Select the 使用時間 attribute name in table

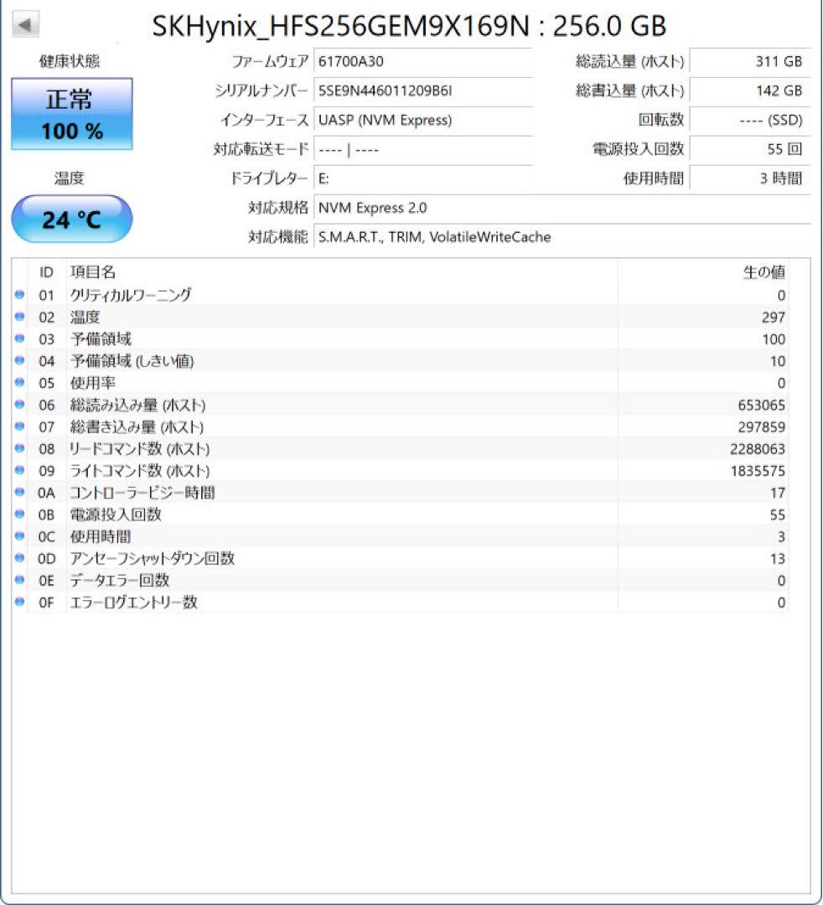tap(101, 536)
